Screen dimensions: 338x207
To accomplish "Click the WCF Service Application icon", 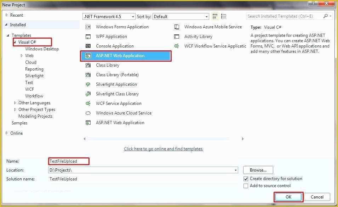I will (x=88, y=103).
